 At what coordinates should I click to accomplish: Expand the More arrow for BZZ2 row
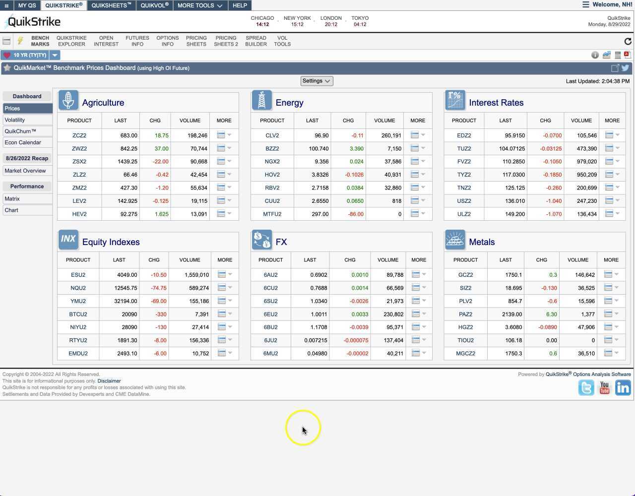(x=423, y=148)
